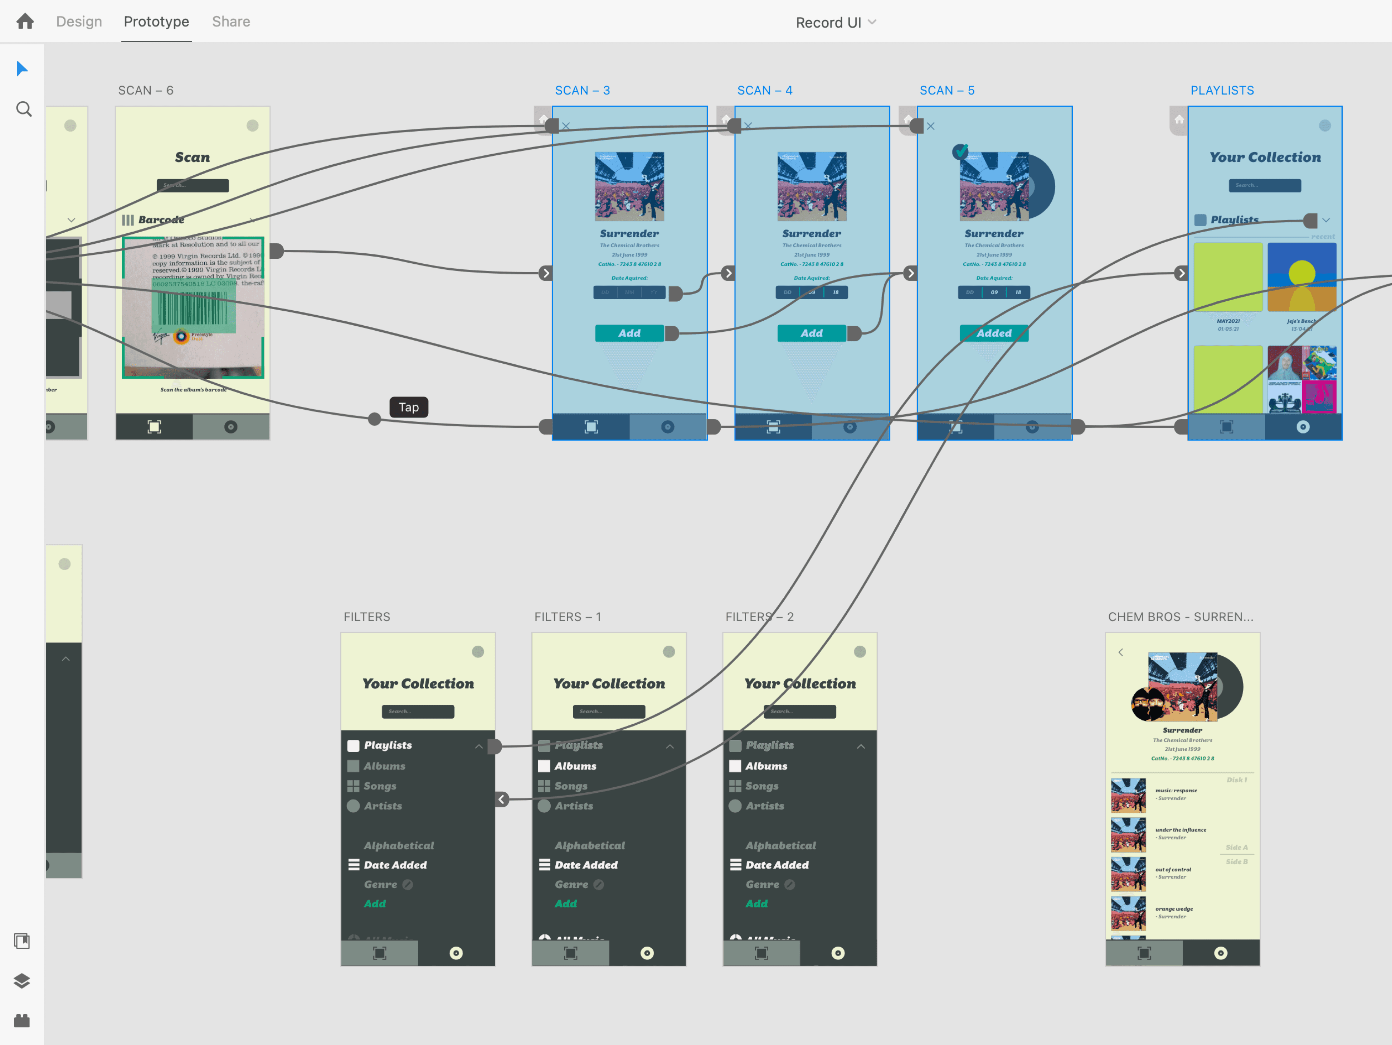The height and width of the screenshot is (1045, 1392).
Task: Click the Added button in SCAN – 5
Action: point(994,333)
